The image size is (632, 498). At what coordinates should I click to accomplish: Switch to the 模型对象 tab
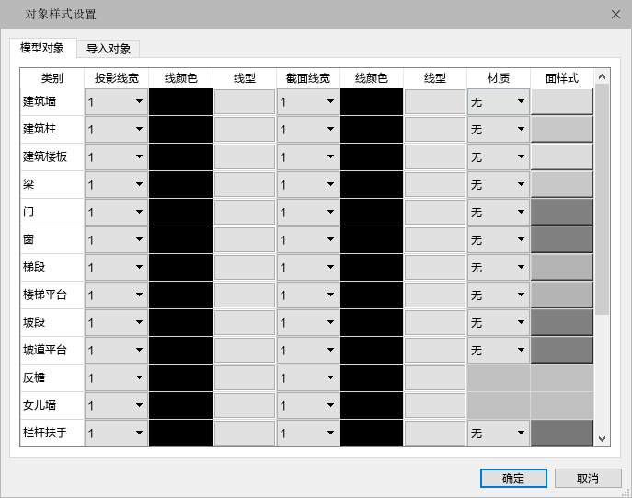(x=42, y=49)
